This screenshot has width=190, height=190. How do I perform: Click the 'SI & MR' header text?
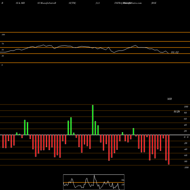click(20, 3)
